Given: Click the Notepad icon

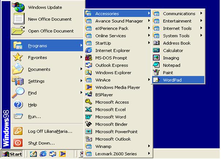Looking at the screenshot, I should pos(156,65).
